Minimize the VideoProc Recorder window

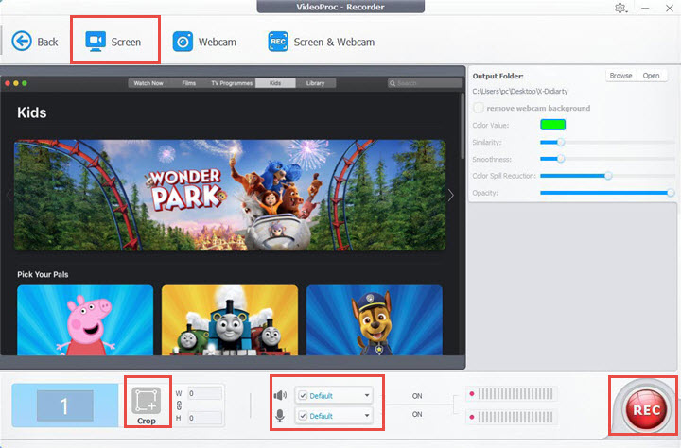coord(645,8)
